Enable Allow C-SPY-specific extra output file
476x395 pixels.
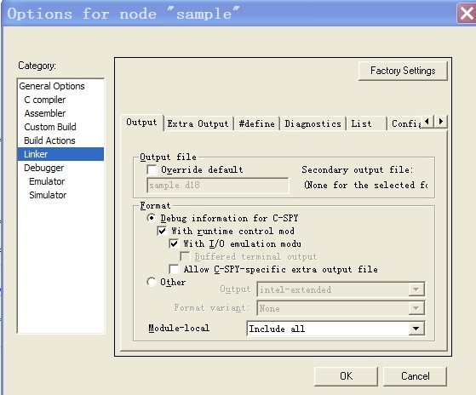[x=174, y=269]
